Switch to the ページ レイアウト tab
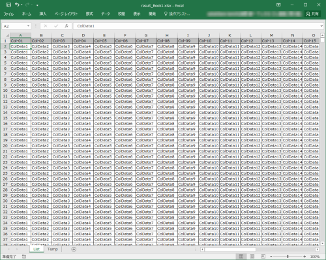The width and height of the screenshot is (326, 260). (x=66, y=14)
